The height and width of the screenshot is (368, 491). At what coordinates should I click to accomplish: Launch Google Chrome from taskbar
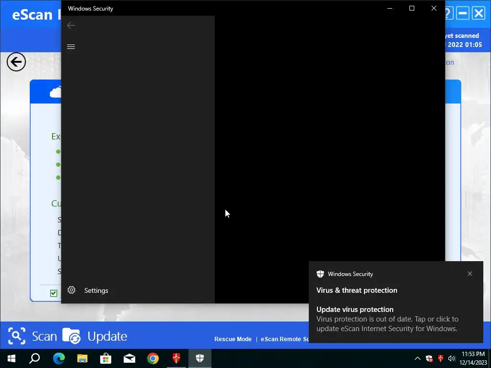153,358
